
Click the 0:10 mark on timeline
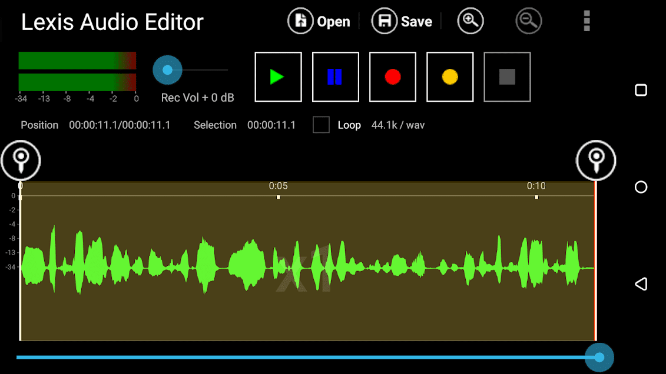pos(536,186)
